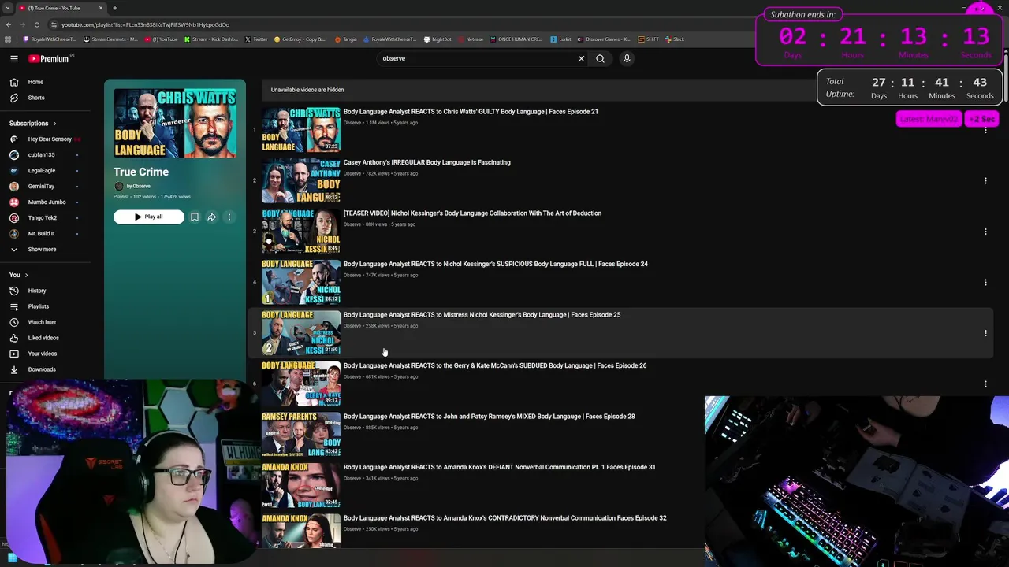
Task: Open options menu for Faces Episode 24
Action: [x=985, y=282]
